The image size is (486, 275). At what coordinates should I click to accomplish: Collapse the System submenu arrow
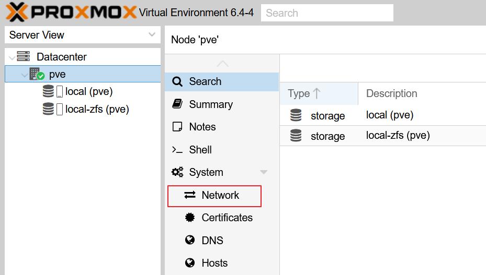click(x=264, y=172)
